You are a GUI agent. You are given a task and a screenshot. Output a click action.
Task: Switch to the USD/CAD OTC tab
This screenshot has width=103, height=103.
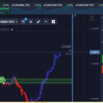(x=59, y=9)
